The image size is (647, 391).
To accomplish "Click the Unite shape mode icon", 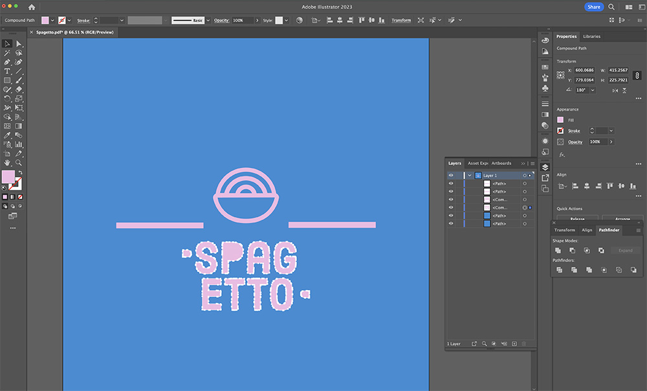I will click(x=558, y=251).
